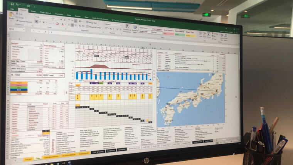This screenshot has height=165, width=293.
Task: Toggle Italic formatting in Font group
Action: 39,23
